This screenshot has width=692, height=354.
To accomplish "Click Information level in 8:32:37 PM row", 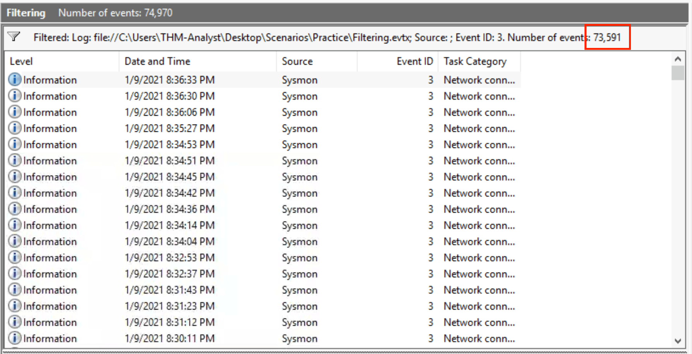I will 50,274.
